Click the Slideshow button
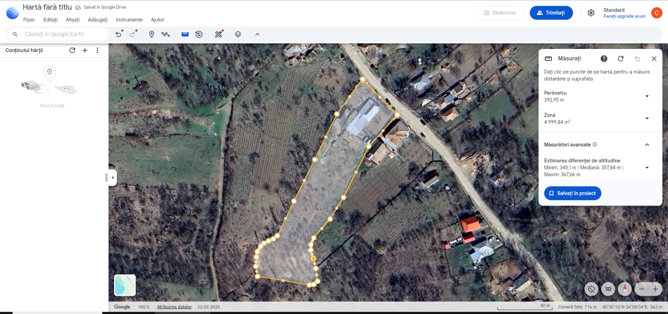 tap(500, 13)
